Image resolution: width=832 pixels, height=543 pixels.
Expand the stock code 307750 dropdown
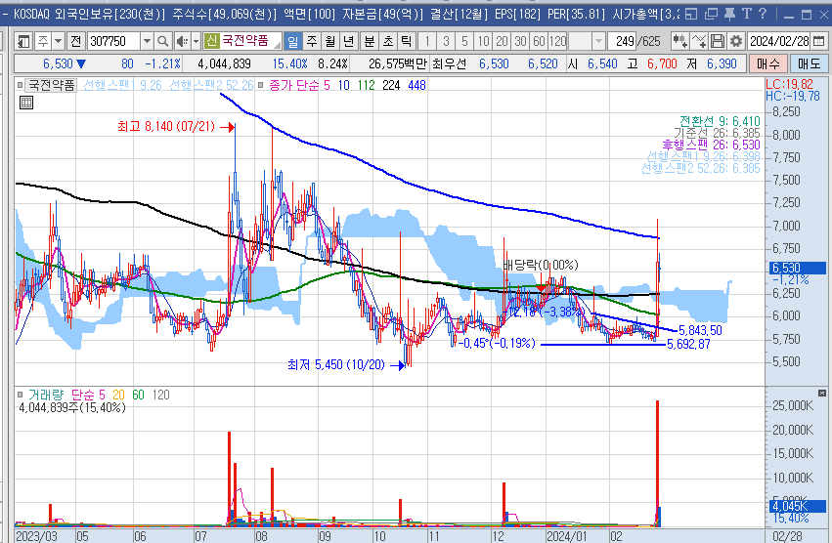tap(147, 41)
